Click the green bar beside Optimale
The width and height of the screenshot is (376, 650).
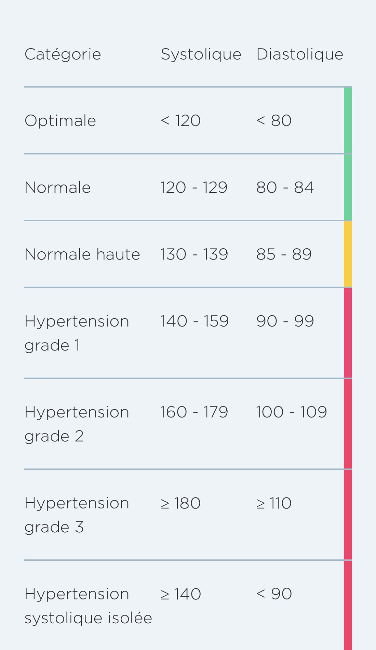click(x=348, y=120)
